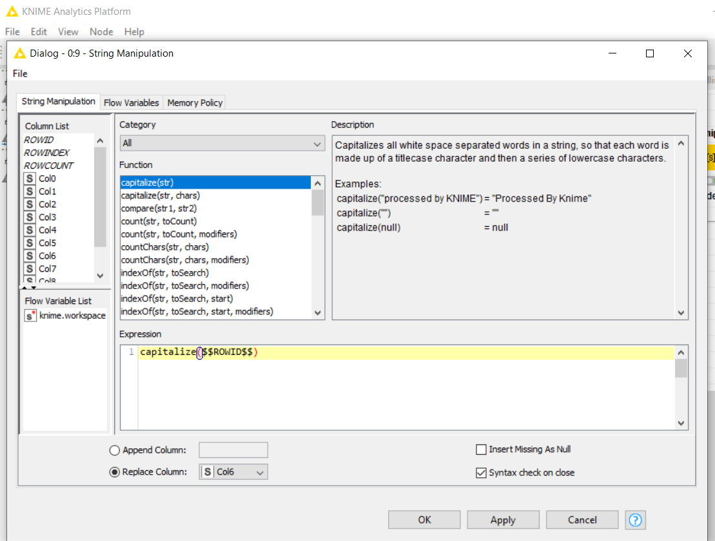Viewport: 715px width, 541px height.
Task: Toggle Syntax check on close checkbox
Action: tap(481, 473)
